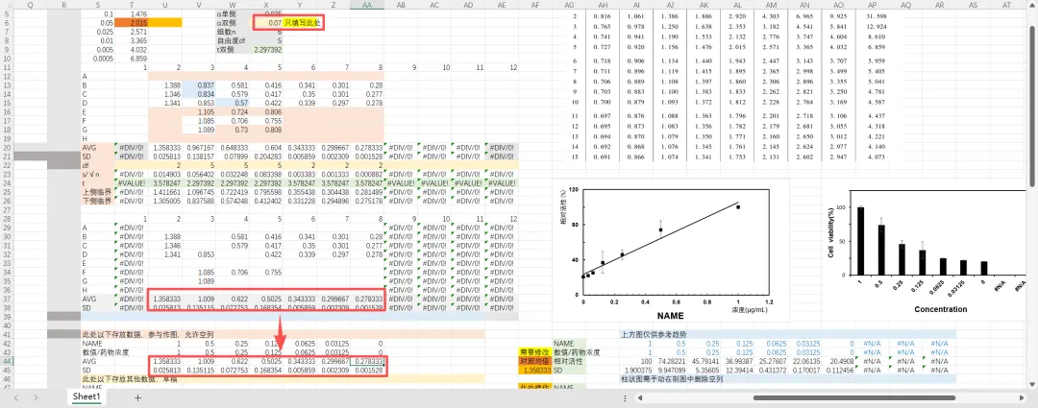Select row header 6
1038x408 pixels.
(7, 22)
